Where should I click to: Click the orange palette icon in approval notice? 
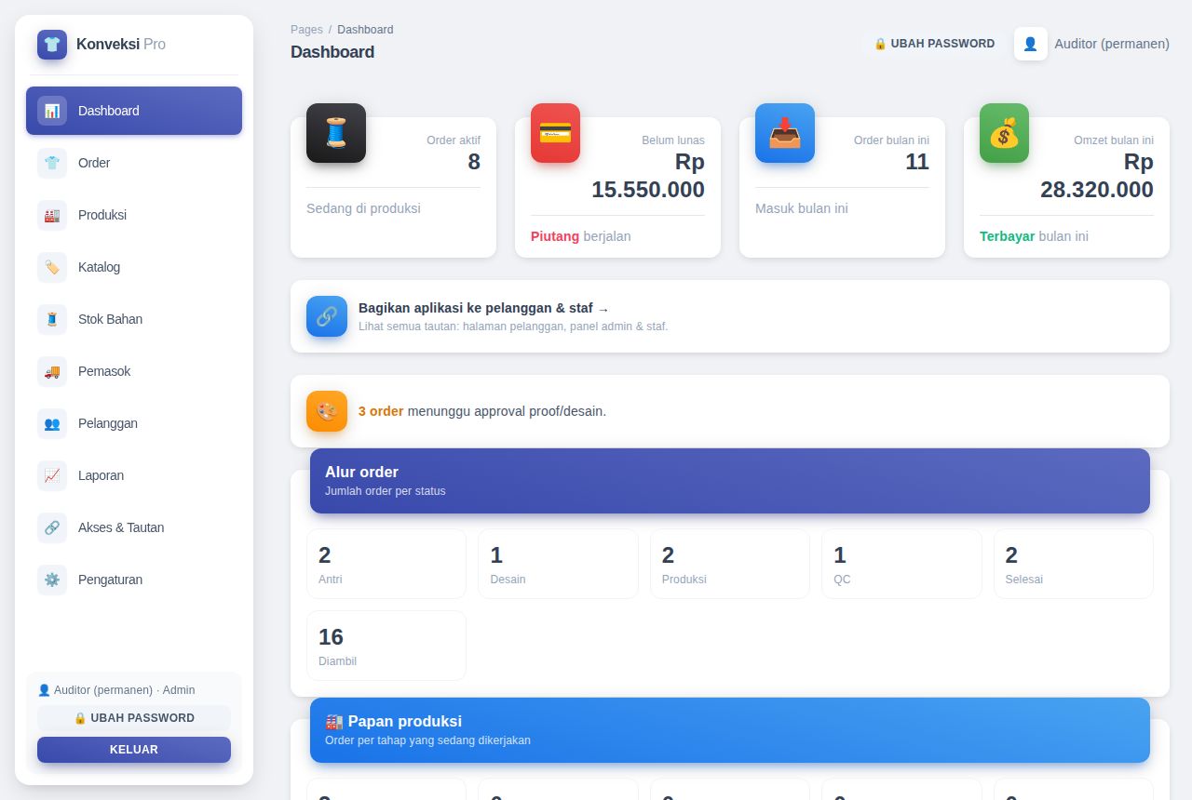pos(327,411)
